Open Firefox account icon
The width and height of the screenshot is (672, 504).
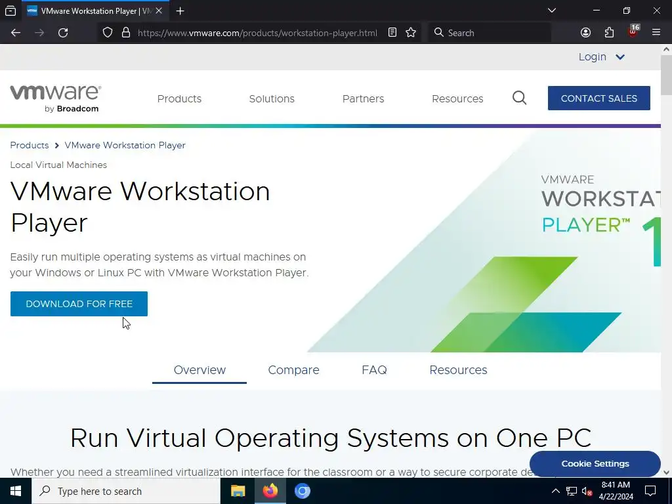[x=585, y=33]
